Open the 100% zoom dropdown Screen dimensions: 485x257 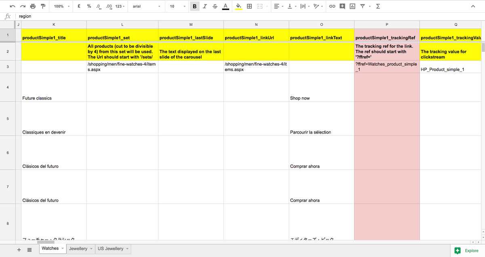pyautogui.click(x=62, y=6)
